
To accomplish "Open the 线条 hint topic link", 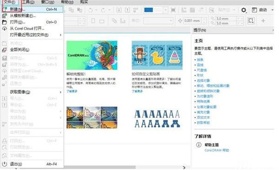I will click(200, 60).
